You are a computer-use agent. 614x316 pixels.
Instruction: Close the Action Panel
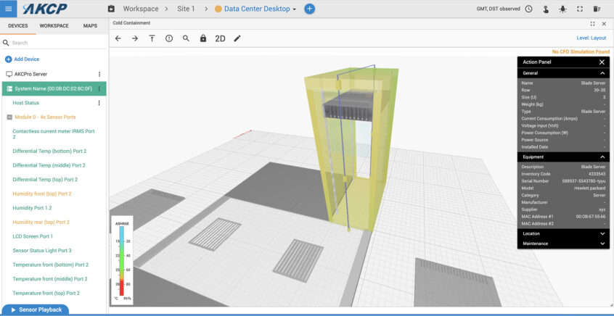pyautogui.click(x=602, y=62)
